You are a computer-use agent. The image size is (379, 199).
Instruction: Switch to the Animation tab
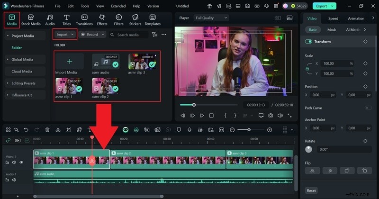(x=356, y=18)
